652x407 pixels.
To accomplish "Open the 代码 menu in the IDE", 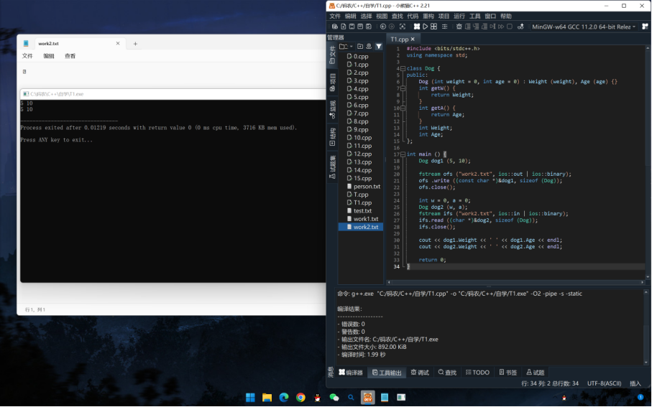I will 413,17.
